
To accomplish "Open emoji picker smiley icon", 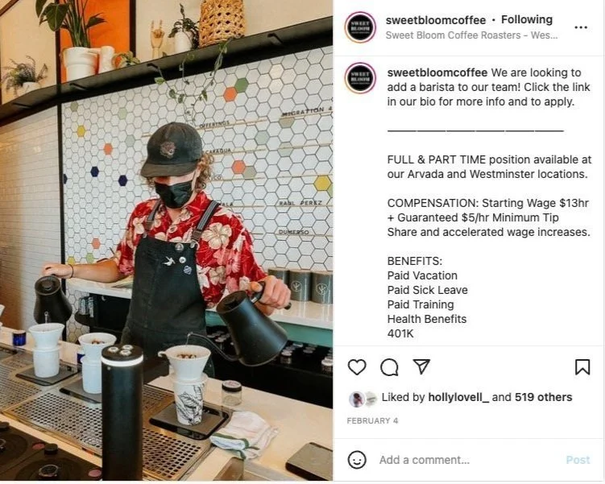I will tap(357, 460).
